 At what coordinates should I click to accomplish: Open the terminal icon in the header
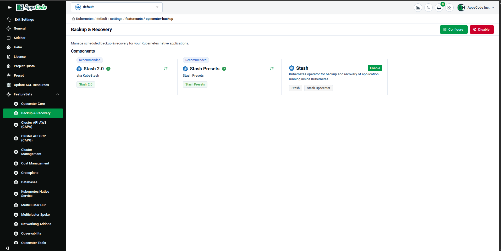[428, 8]
